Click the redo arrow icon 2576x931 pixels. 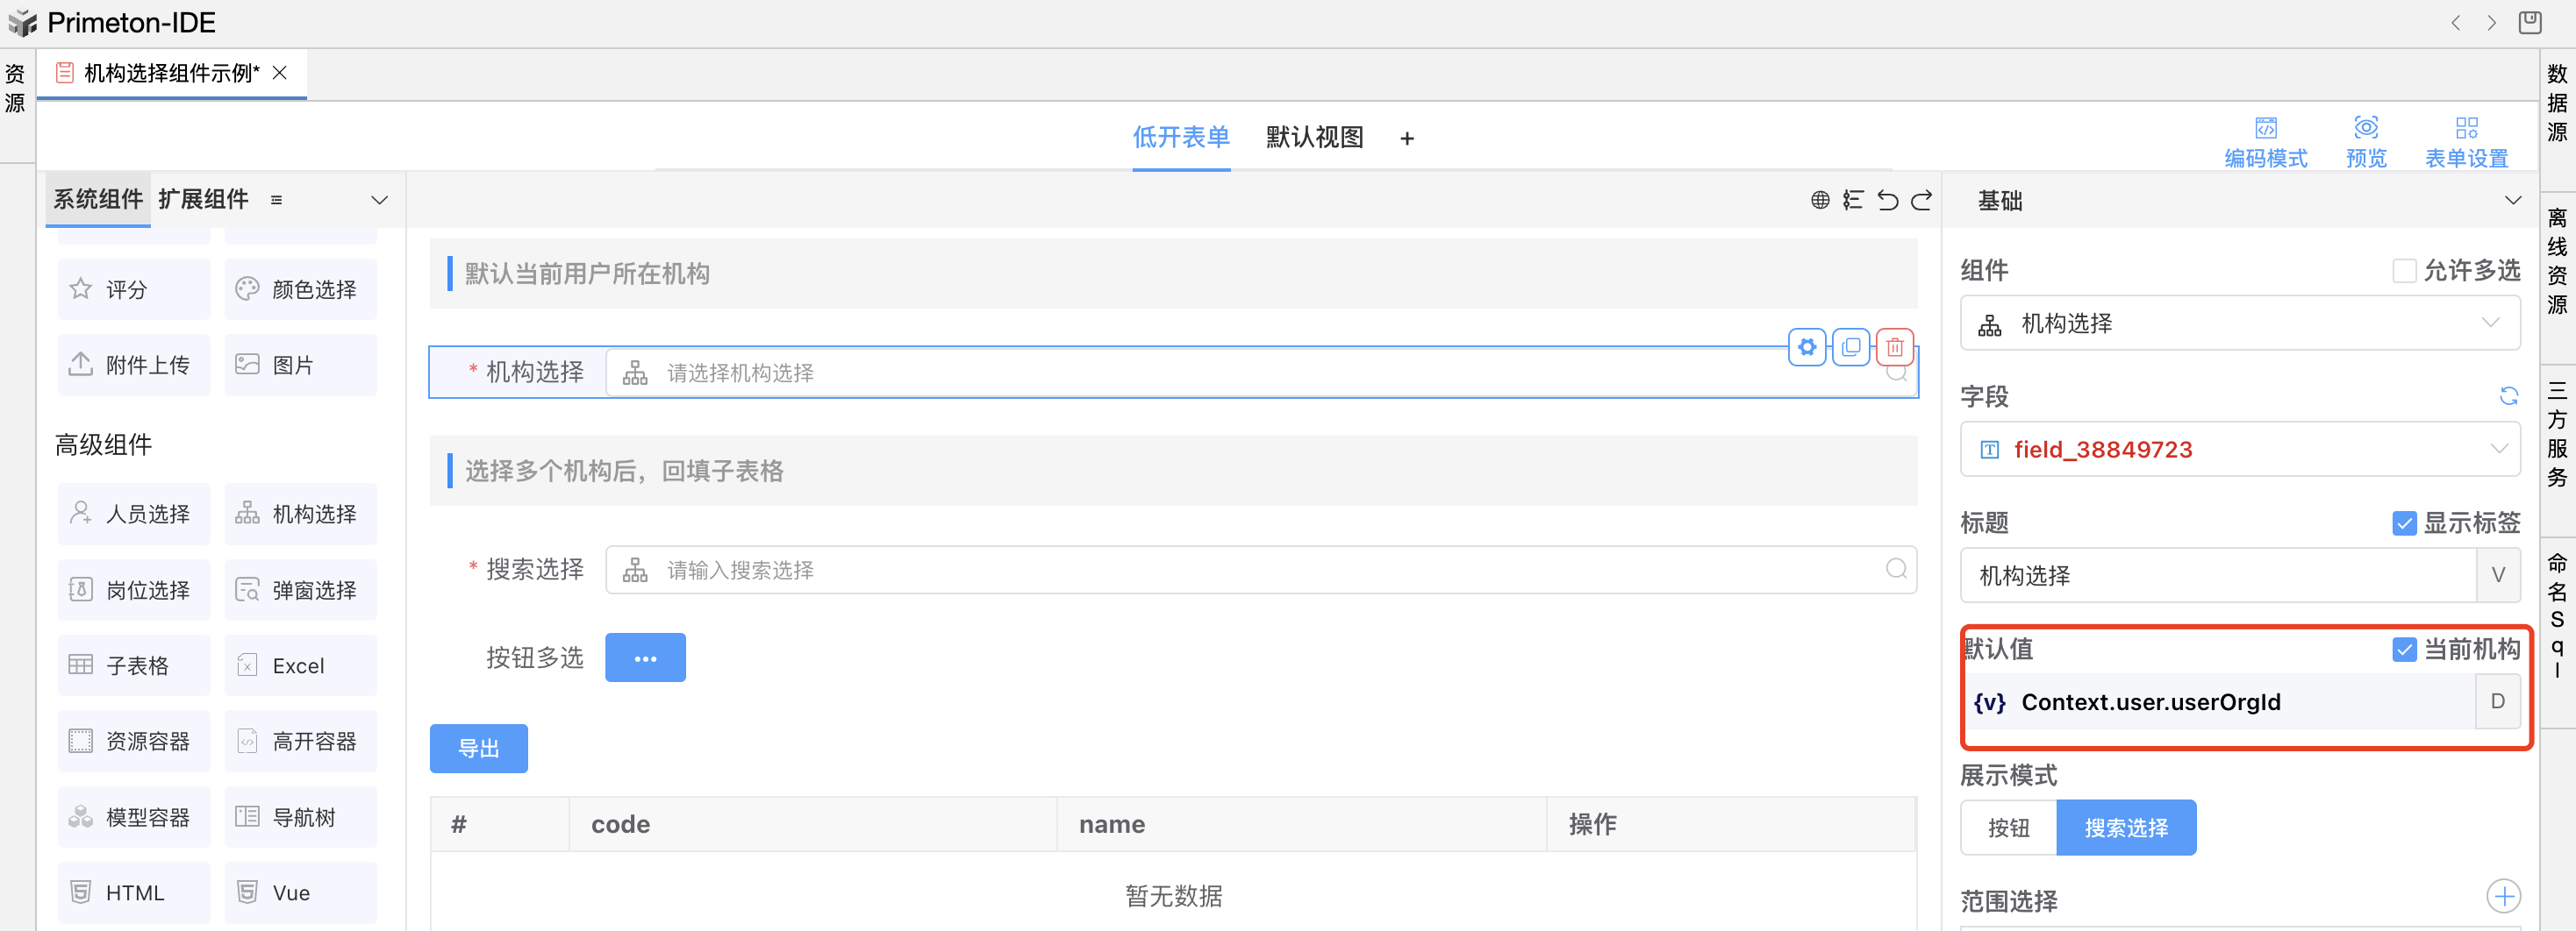tap(1921, 201)
